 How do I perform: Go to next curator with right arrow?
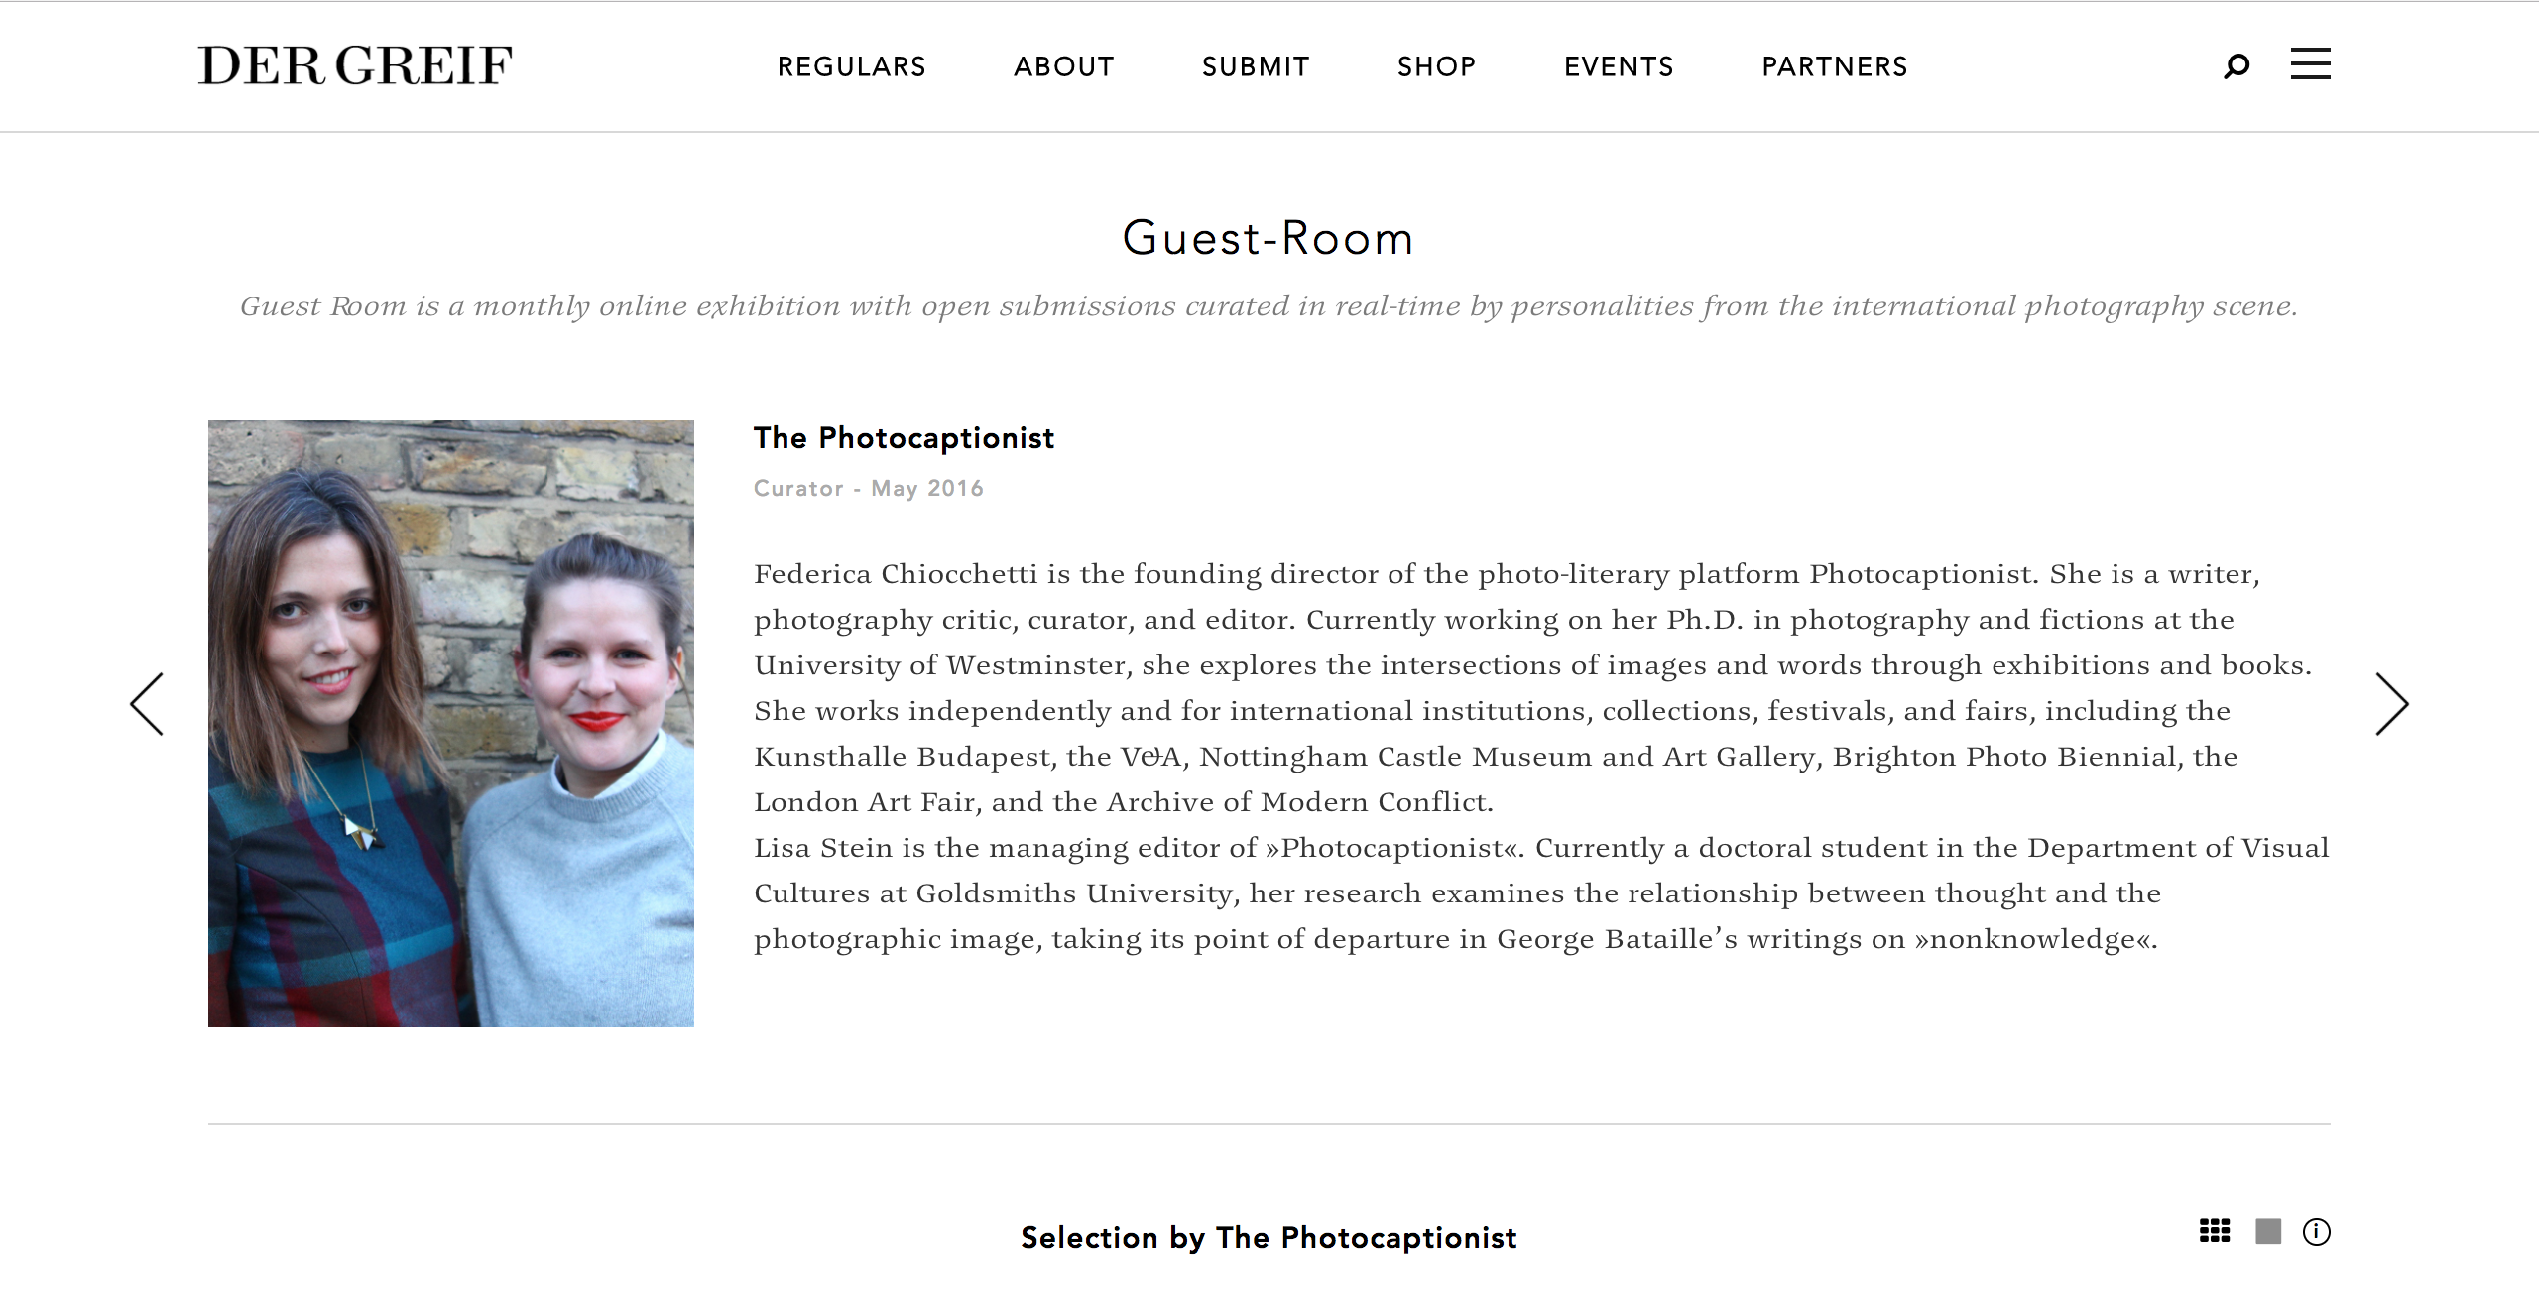coord(2392,704)
